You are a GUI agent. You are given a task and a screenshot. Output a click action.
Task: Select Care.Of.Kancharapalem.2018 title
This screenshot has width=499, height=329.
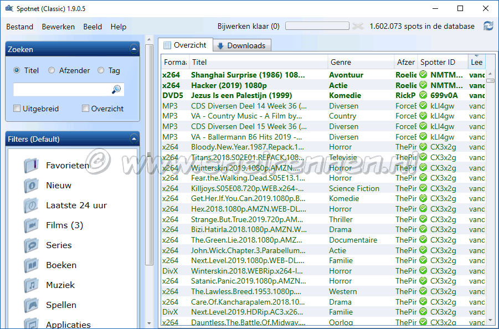point(248,302)
